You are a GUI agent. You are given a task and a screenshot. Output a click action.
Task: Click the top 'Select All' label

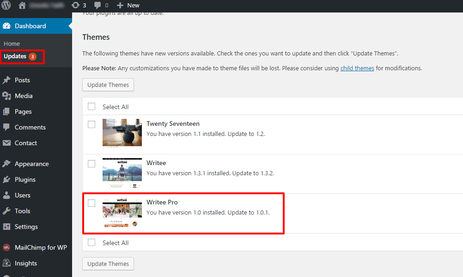point(116,107)
